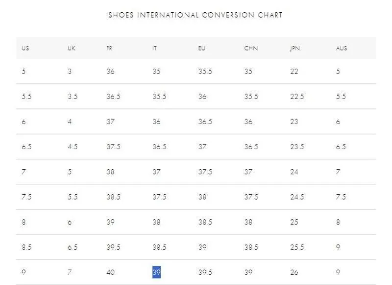Click the FR column header

click(x=109, y=48)
